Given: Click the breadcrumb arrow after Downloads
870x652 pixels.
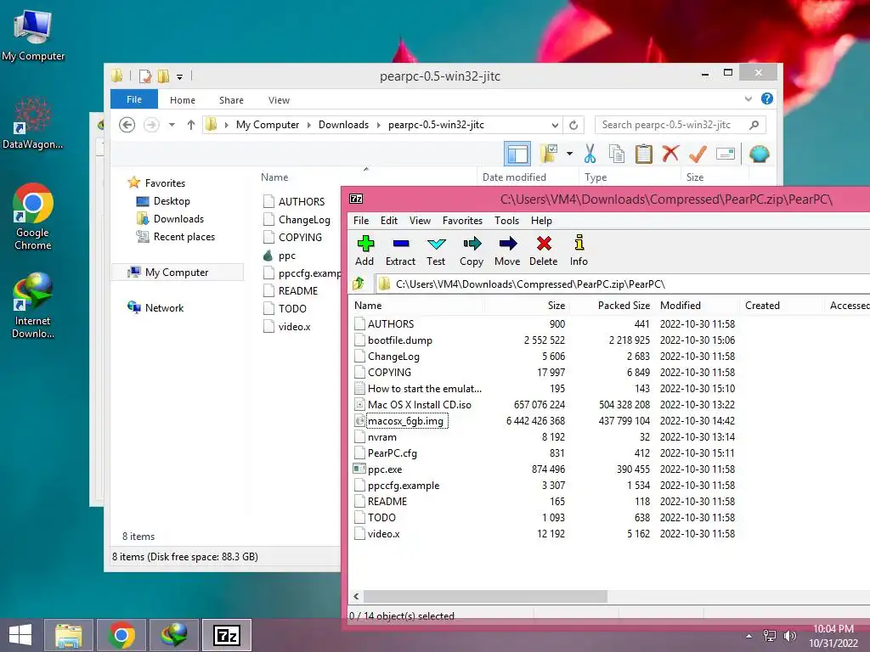Looking at the screenshot, I should tap(378, 125).
